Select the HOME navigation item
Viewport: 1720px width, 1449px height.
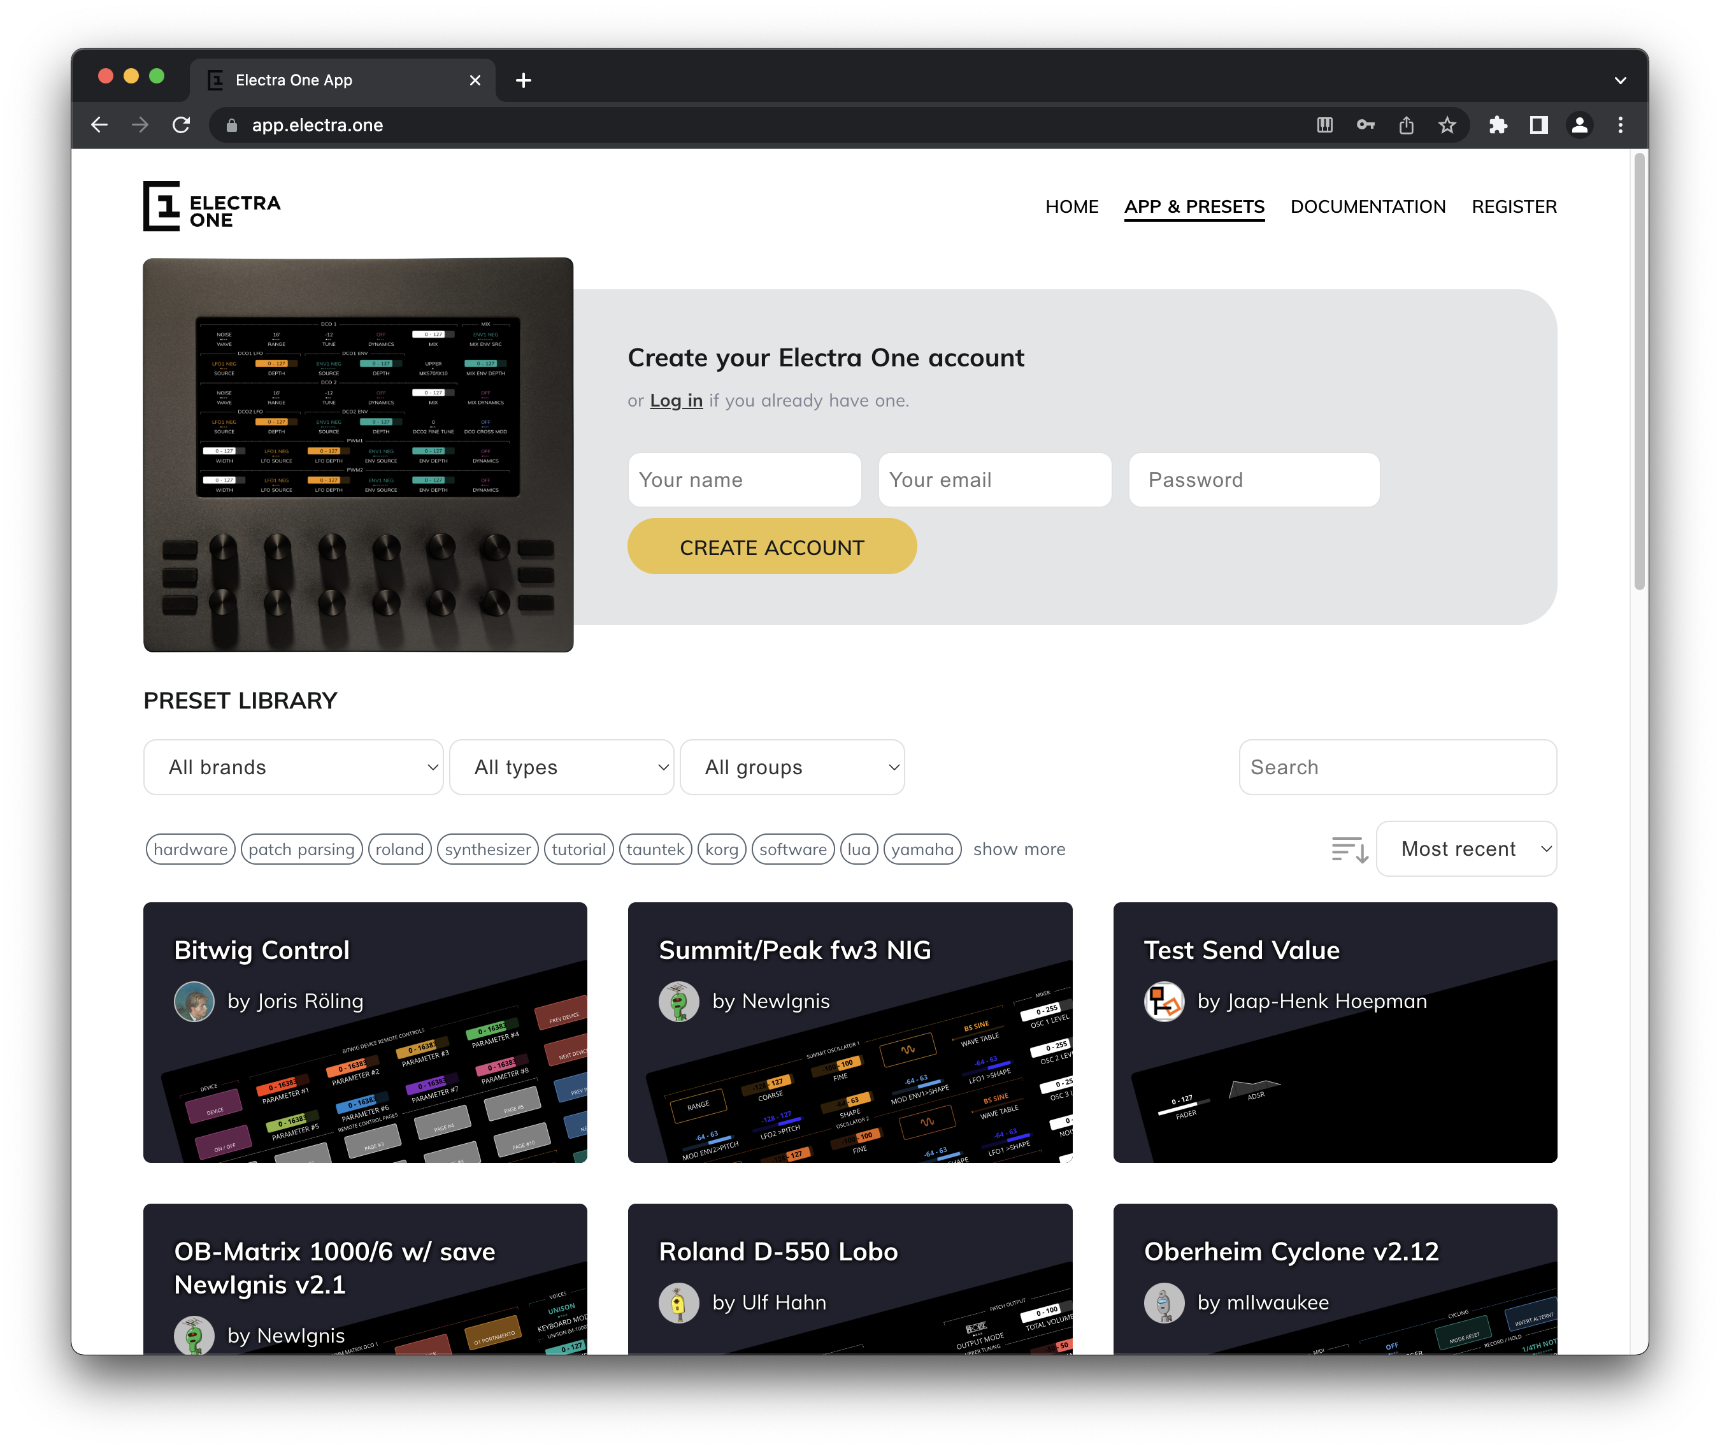tap(1072, 206)
